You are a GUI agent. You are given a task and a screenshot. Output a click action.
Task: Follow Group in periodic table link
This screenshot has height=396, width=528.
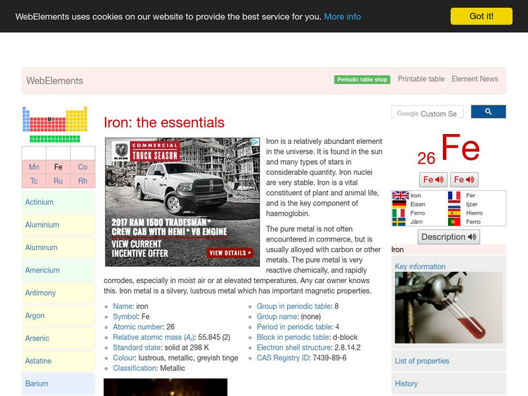[x=294, y=306]
